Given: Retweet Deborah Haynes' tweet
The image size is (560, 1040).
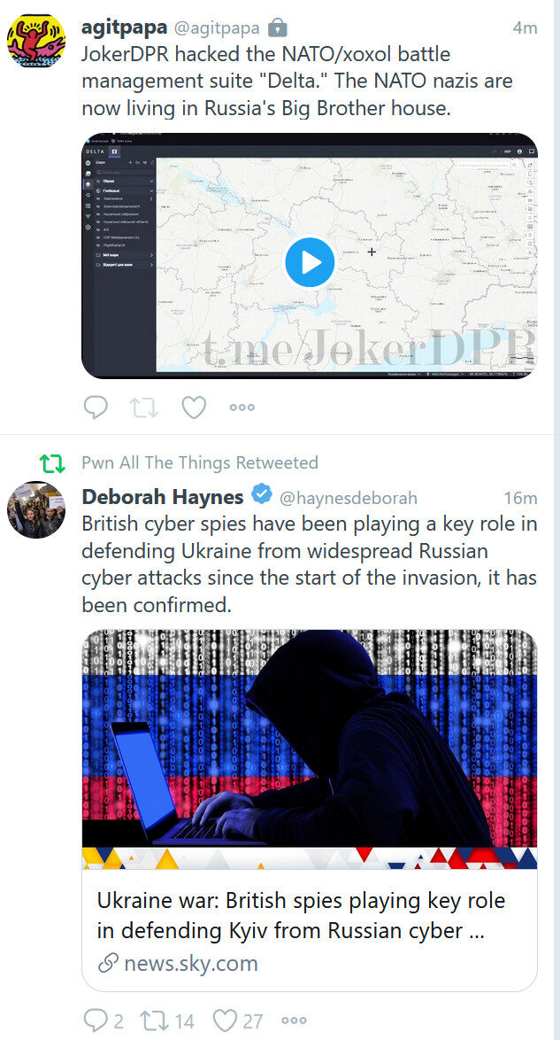Looking at the screenshot, I should (166, 1021).
